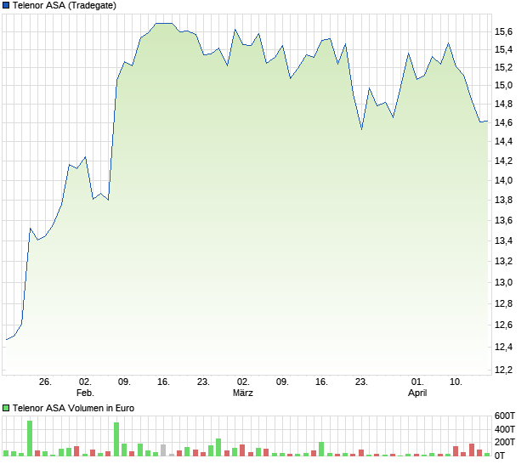The height and width of the screenshot is (464, 527).
Task: Click the 15,0 price axis label
Action: click(503, 85)
